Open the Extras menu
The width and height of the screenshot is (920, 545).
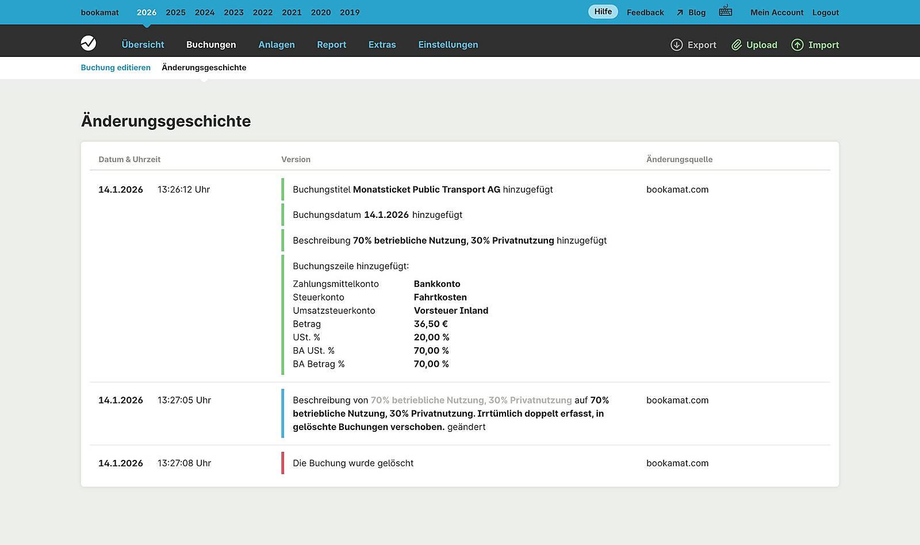coord(382,45)
